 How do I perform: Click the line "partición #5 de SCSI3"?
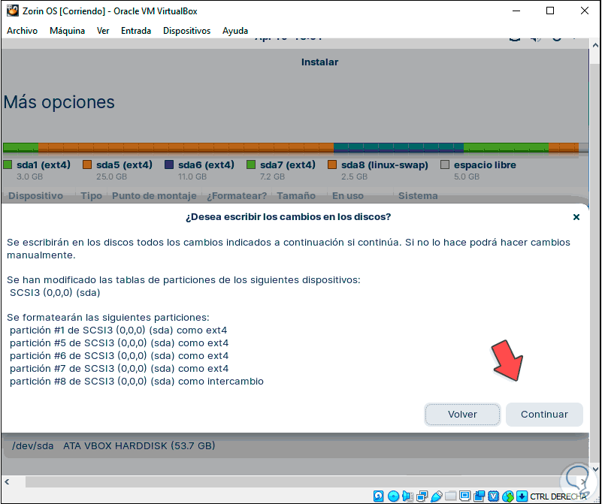(x=119, y=343)
